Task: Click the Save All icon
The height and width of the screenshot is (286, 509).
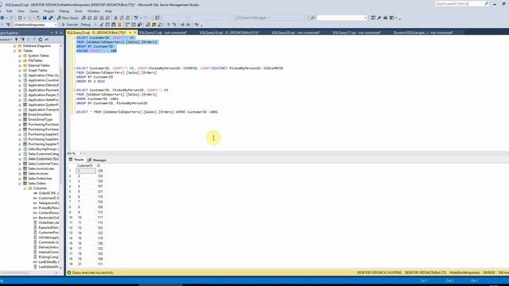Action: point(51,17)
